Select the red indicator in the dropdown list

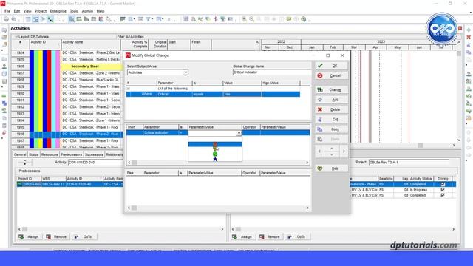tap(215, 145)
